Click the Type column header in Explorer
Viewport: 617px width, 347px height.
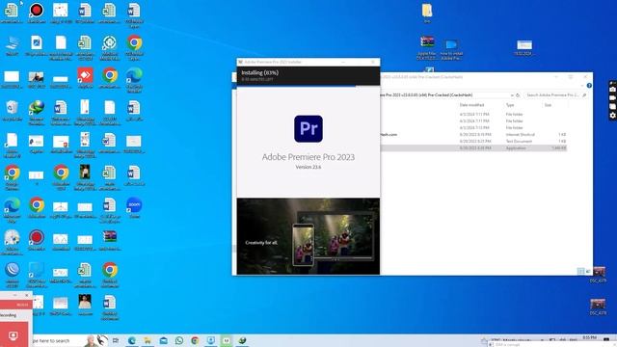[510, 105]
